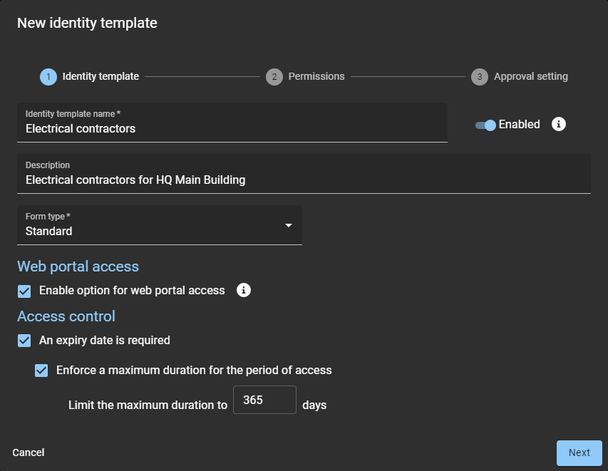Click the step 1 circle icon
Viewport: 608px width, 471px height.
click(x=48, y=77)
